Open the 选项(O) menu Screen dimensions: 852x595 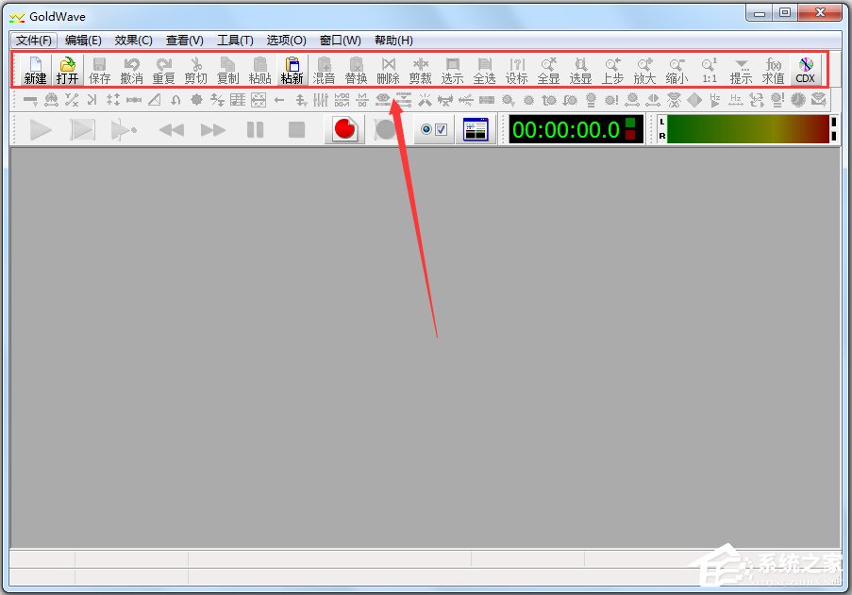click(286, 41)
